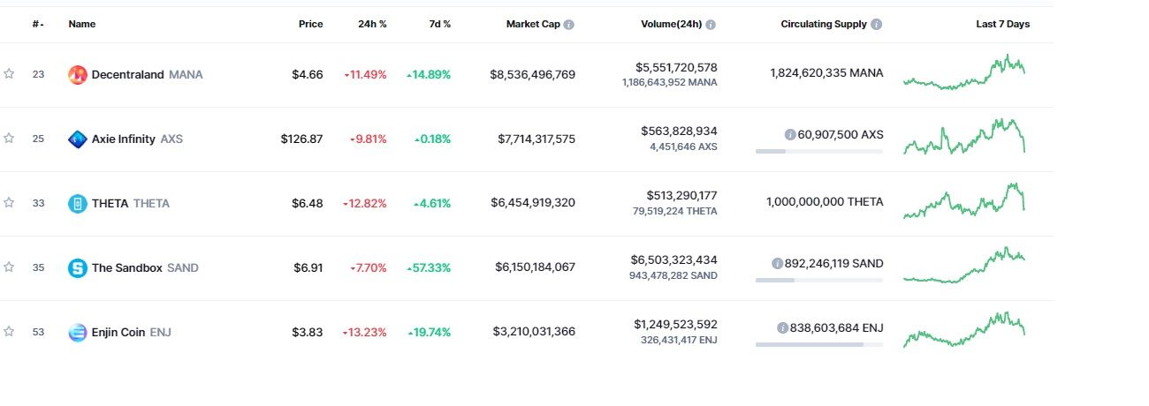Screen dimensions: 1149x406
Task: Click the Axie Infinity coin logo
Action: [x=78, y=139]
